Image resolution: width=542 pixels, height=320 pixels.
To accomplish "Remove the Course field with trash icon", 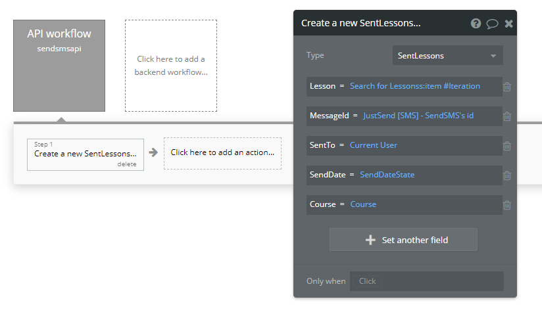I will 507,206.
